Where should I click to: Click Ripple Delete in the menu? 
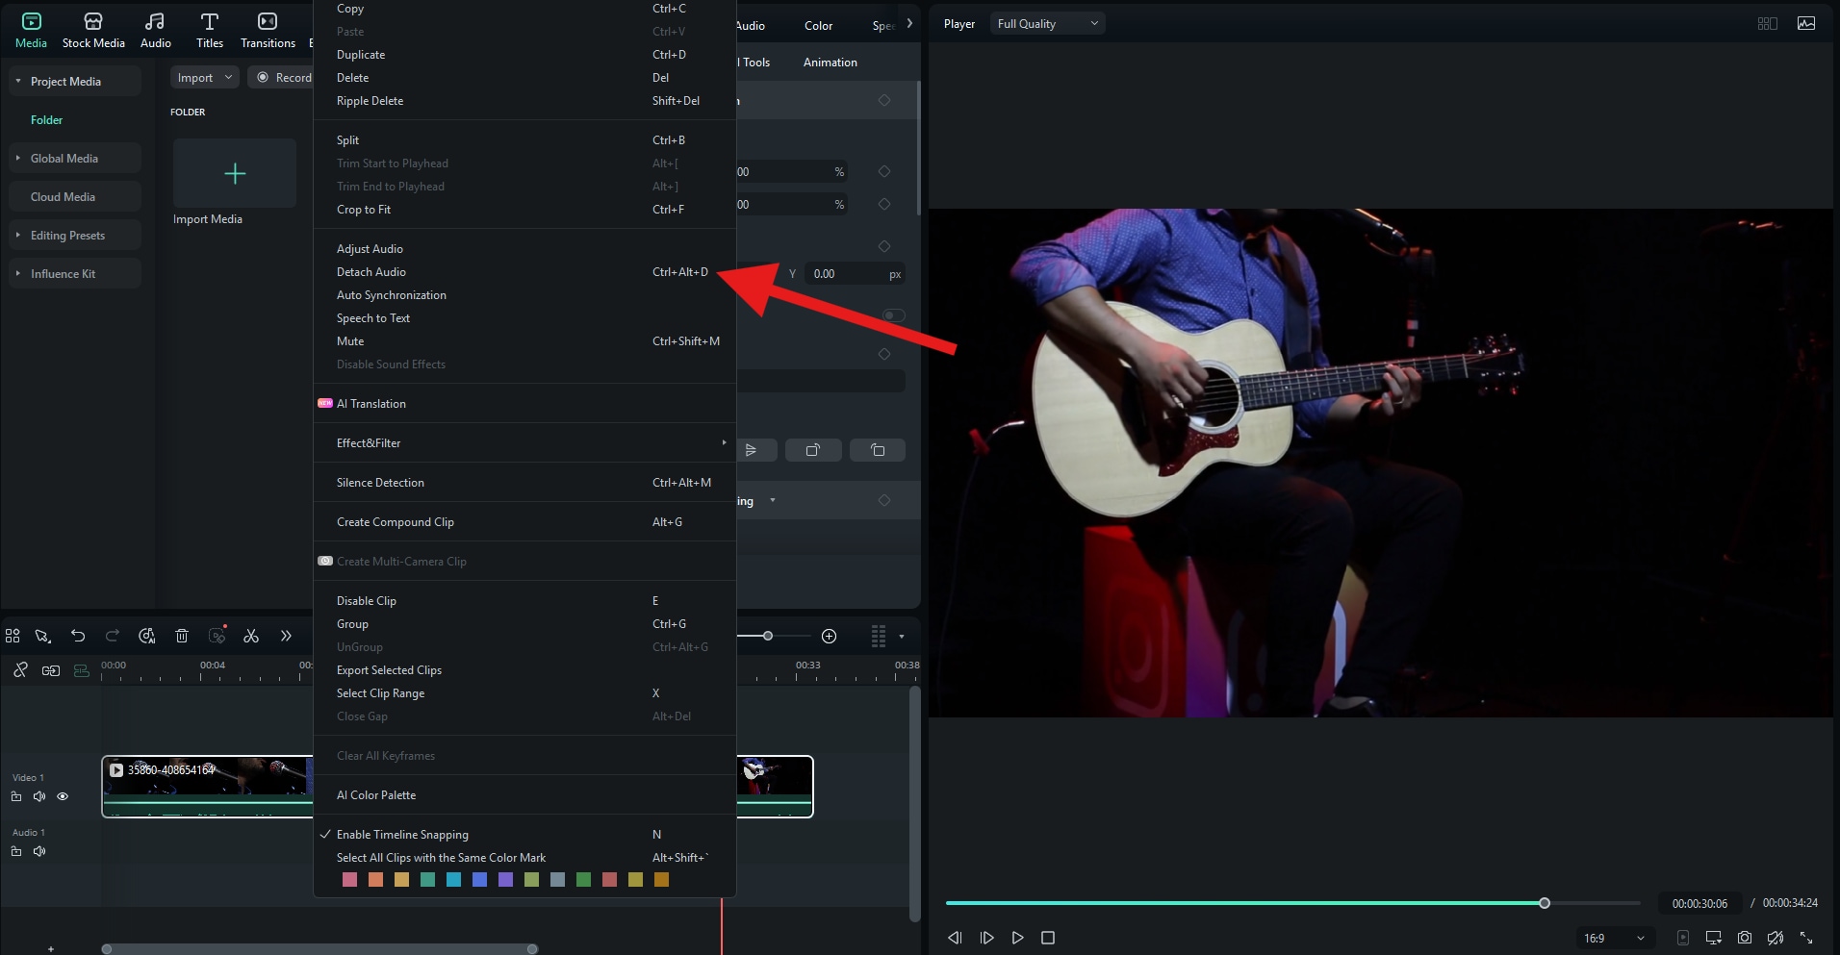tap(524, 101)
